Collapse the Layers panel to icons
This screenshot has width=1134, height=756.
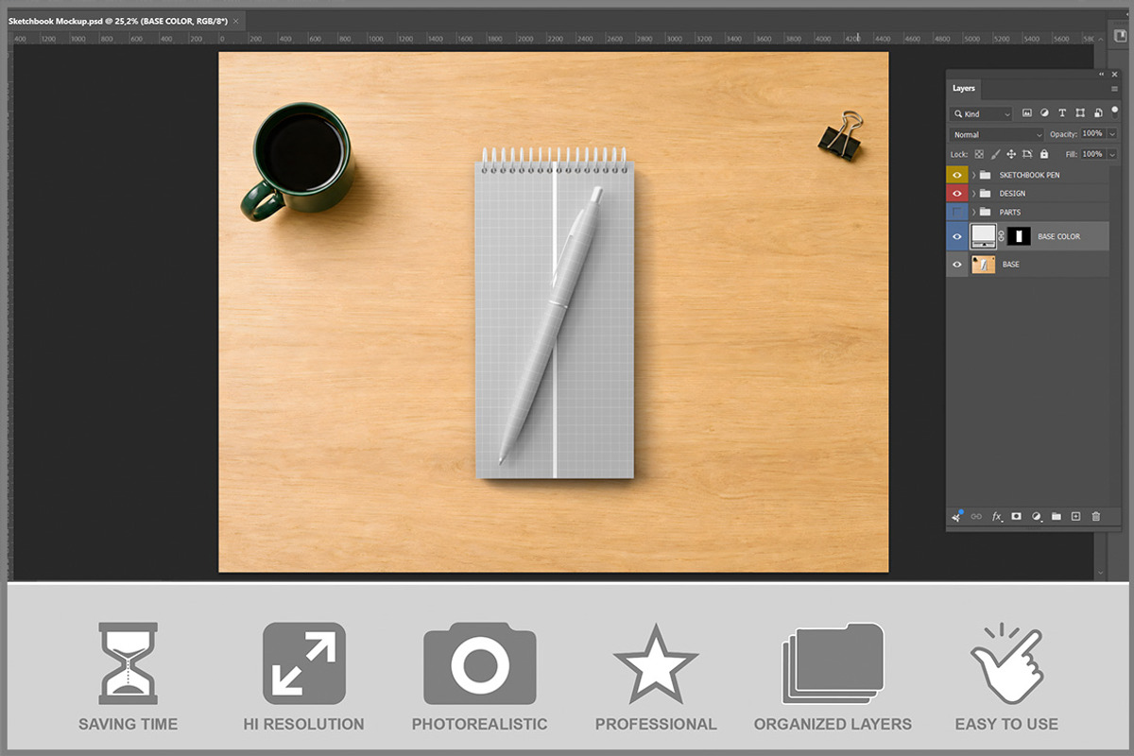pos(1101,75)
